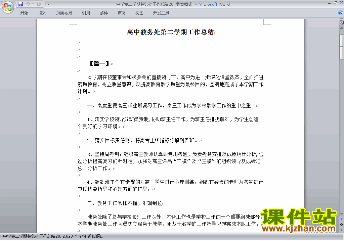Click the paragraph starting 教务处除了参与学校管理

pos(170,221)
